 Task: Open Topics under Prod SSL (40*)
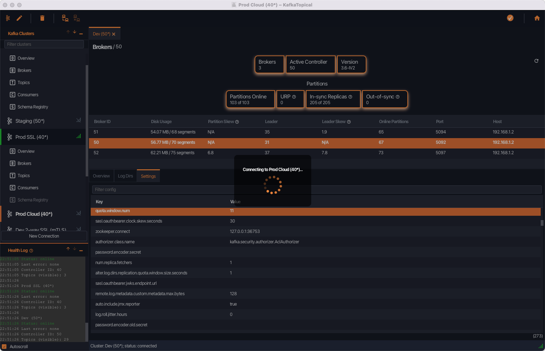point(24,176)
